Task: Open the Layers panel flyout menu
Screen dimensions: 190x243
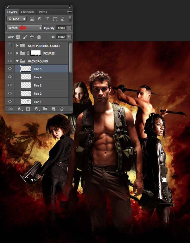Action: pos(69,12)
